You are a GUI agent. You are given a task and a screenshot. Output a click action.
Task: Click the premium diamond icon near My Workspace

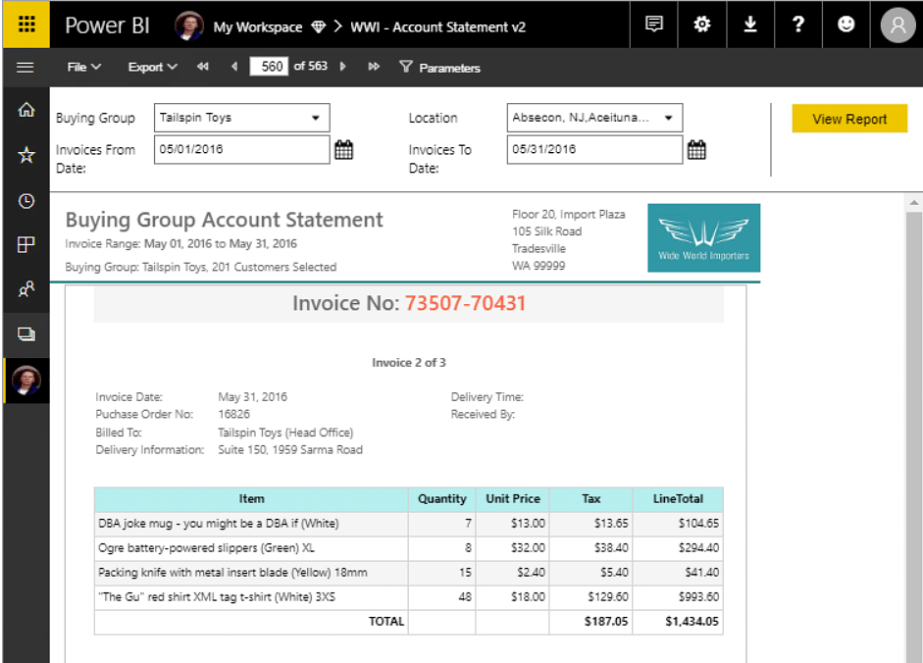(x=319, y=27)
